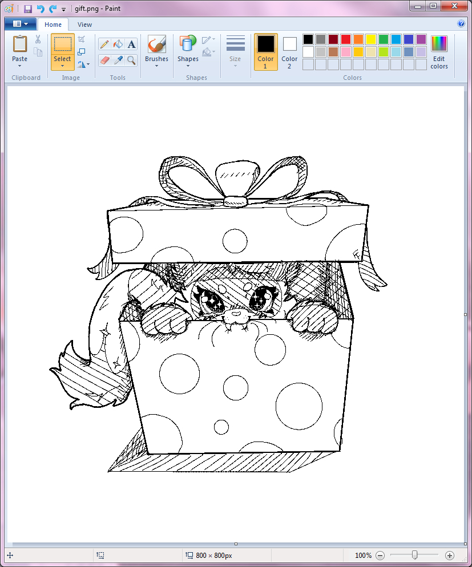
Task: Open Edit colors dialog
Action: [439, 51]
